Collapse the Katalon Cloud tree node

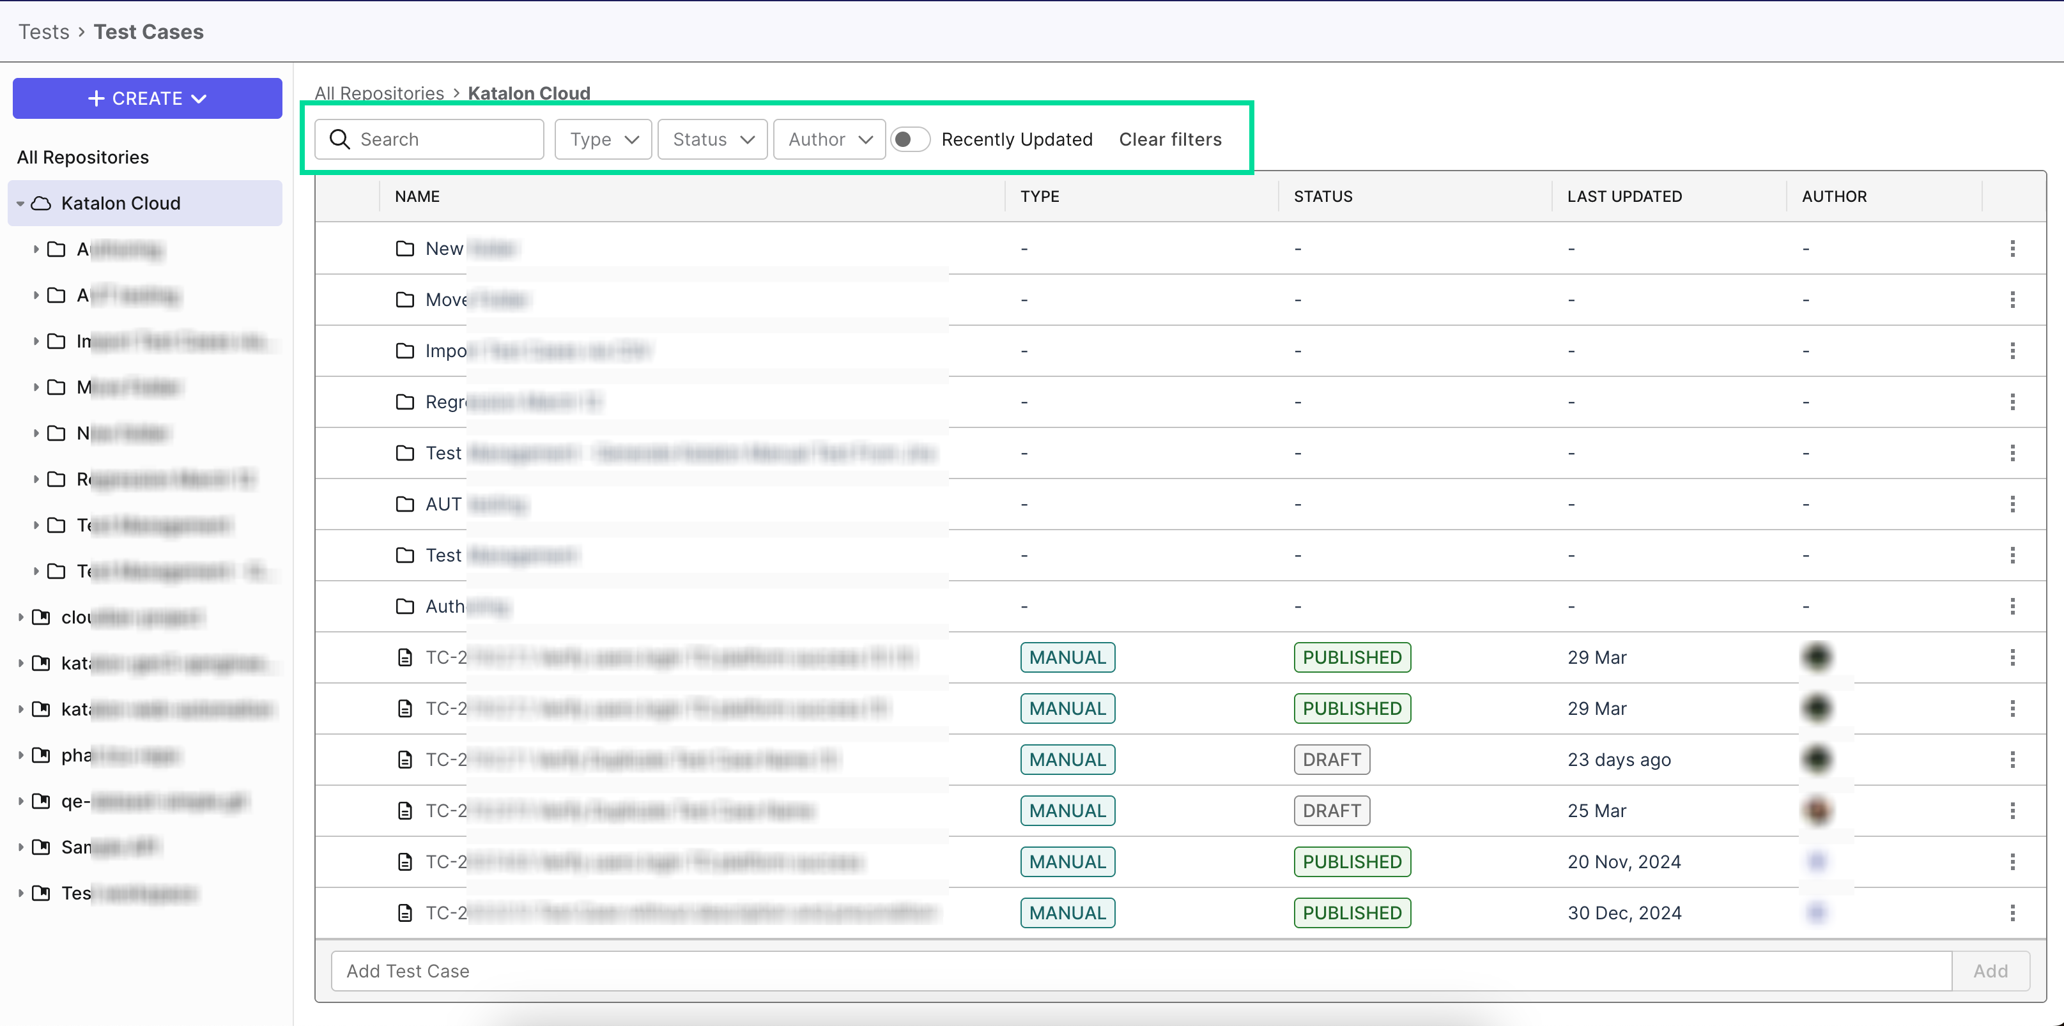pos(20,203)
